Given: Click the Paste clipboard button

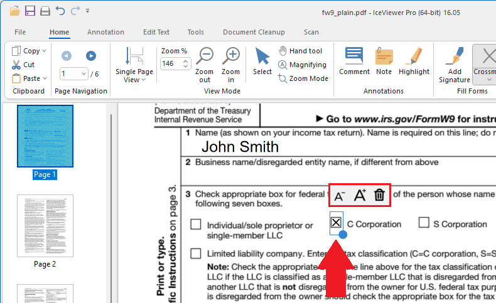Looking at the screenshot, I should [x=26, y=78].
